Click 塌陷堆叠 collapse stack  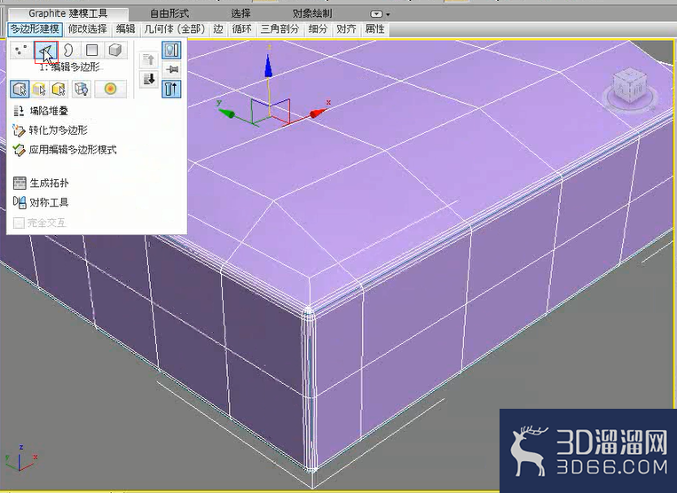(x=41, y=111)
